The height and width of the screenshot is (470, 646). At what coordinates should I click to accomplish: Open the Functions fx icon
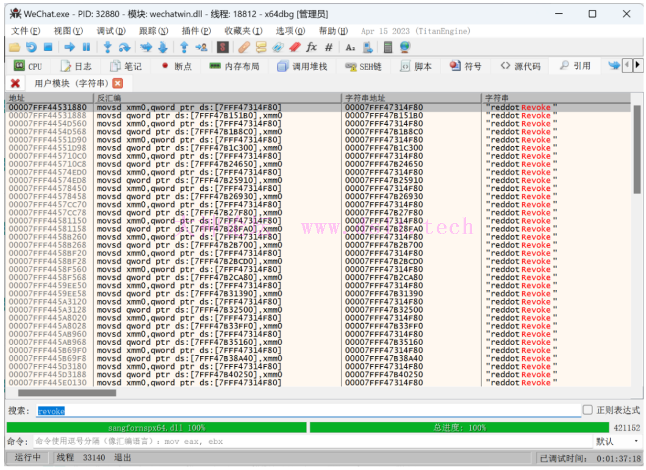312,48
